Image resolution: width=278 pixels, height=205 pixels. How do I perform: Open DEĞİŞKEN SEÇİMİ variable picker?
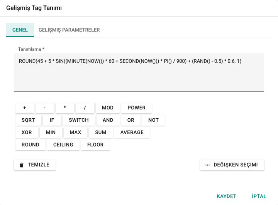[232, 165]
